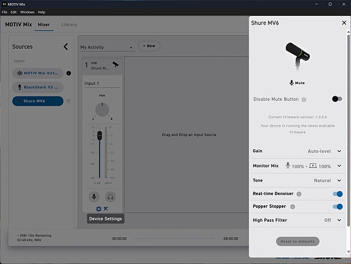Turn off Popper Stopper
The image size is (351, 264).
[338, 207]
